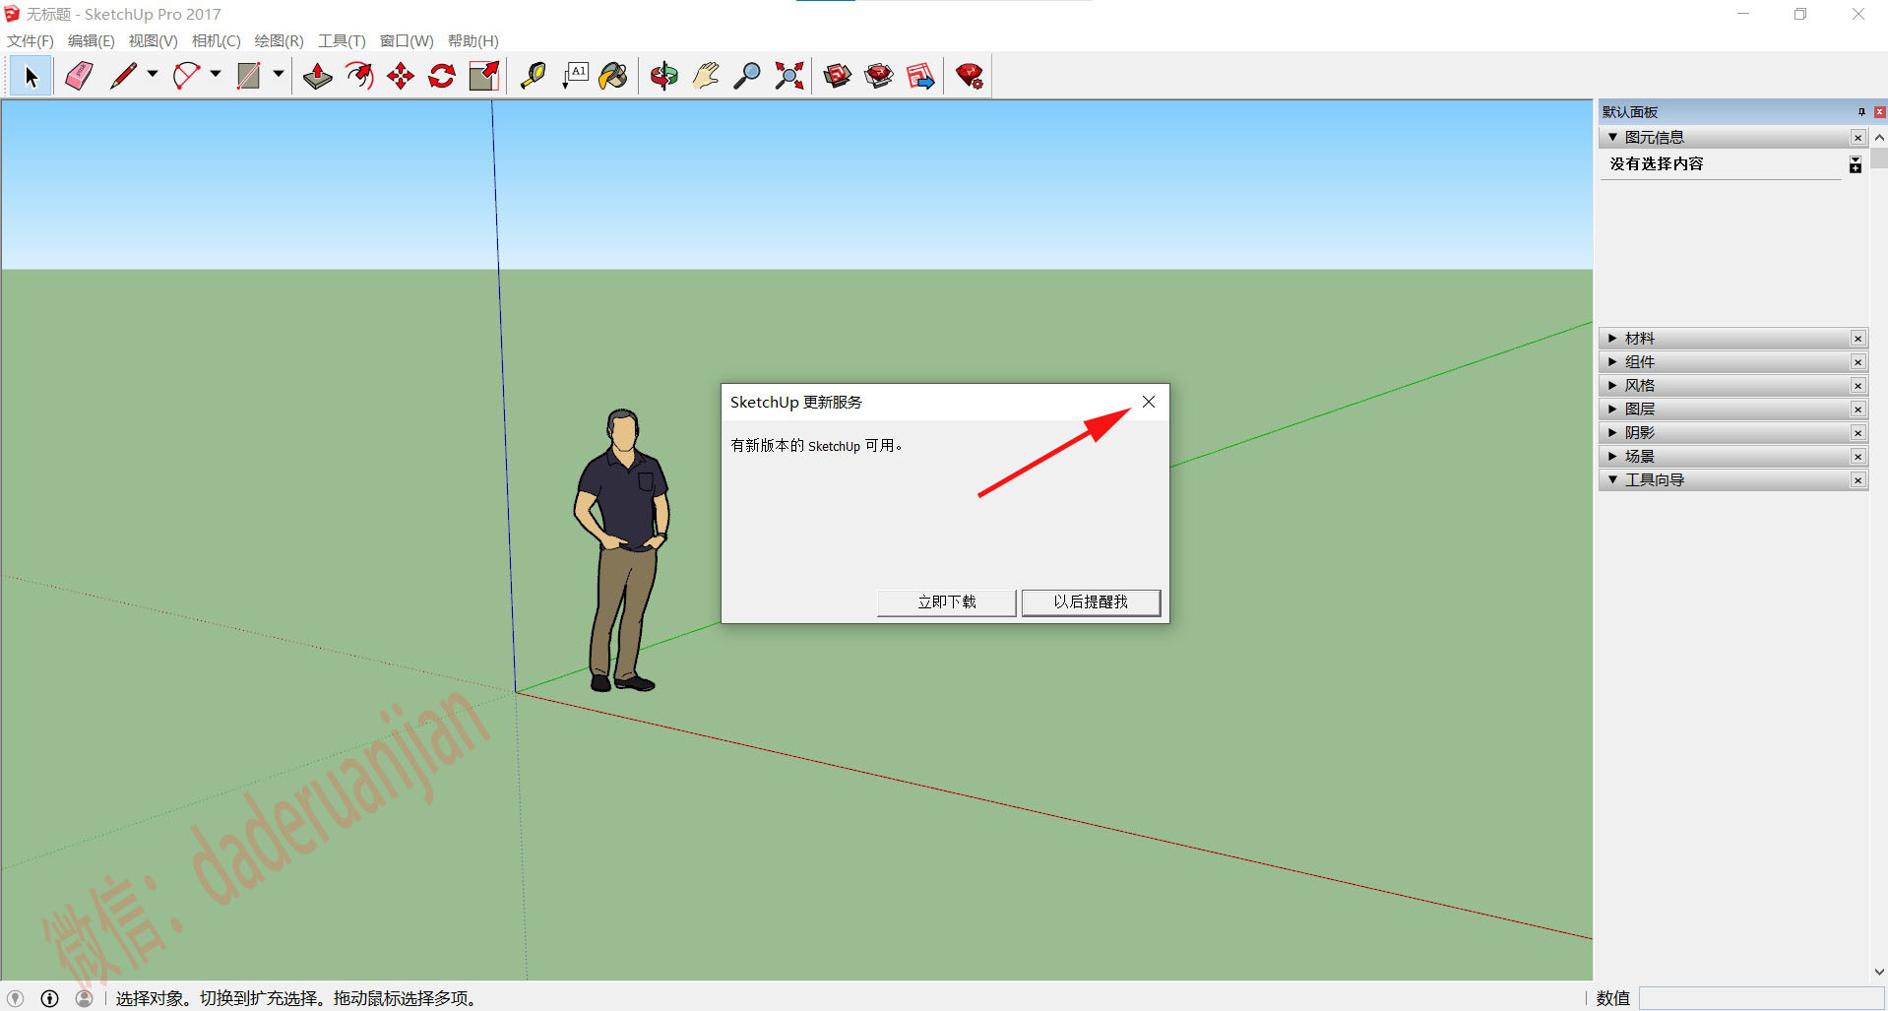Open the Arc tool dropdown arrow

point(216,74)
